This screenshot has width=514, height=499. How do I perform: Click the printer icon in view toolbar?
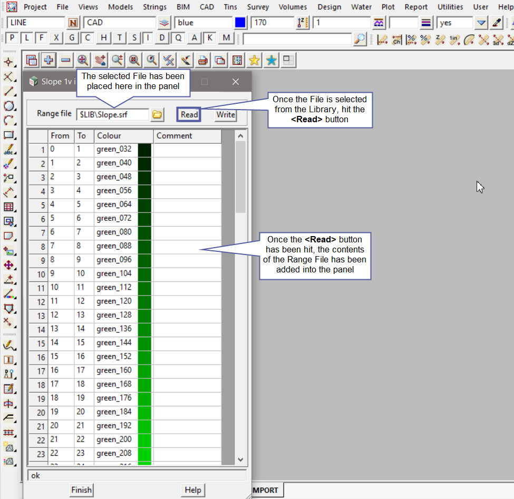click(x=202, y=61)
